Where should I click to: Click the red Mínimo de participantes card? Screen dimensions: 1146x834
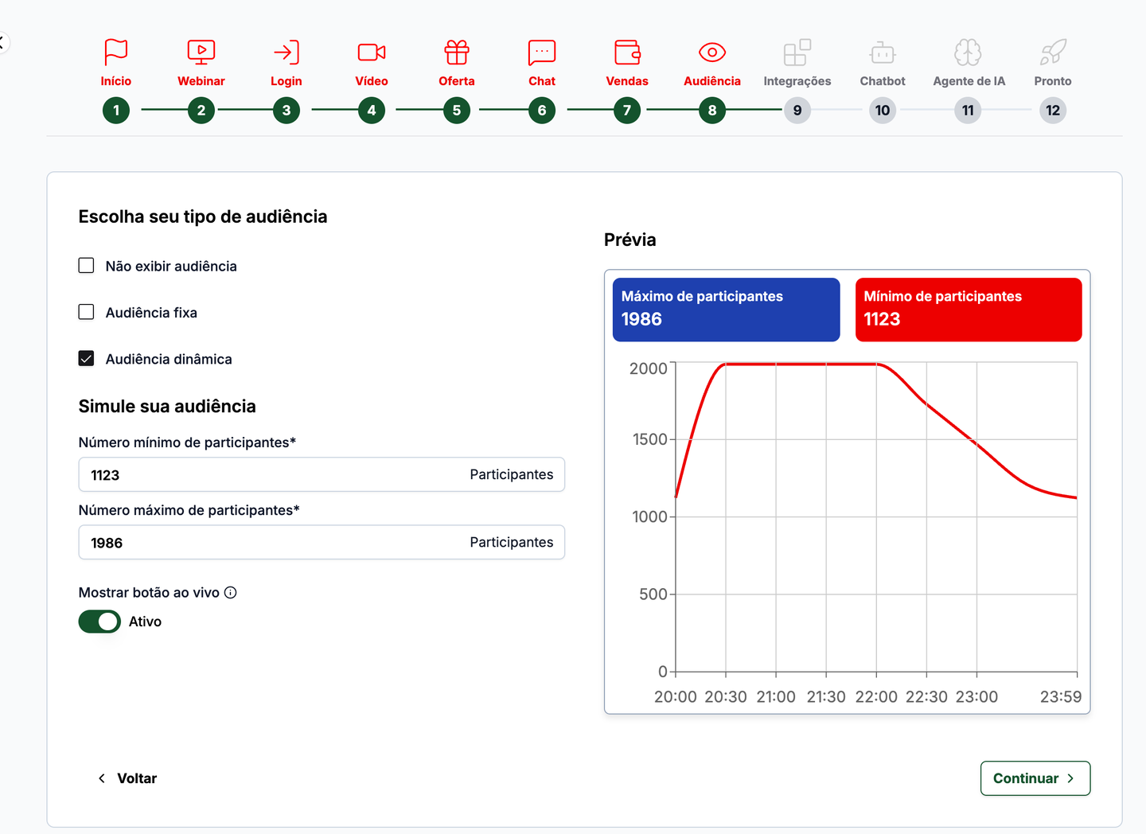(969, 310)
